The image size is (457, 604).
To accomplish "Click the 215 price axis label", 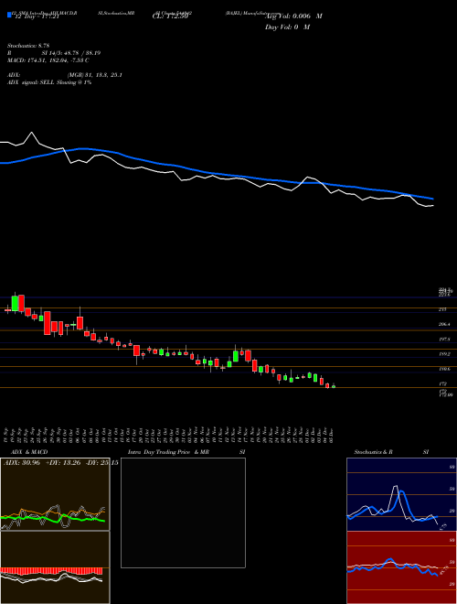I will coord(442,309).
